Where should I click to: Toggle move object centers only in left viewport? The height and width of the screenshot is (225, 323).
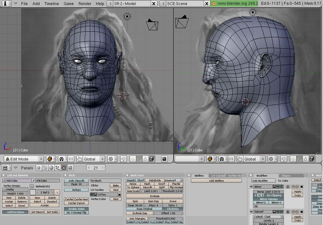point(71,159)
